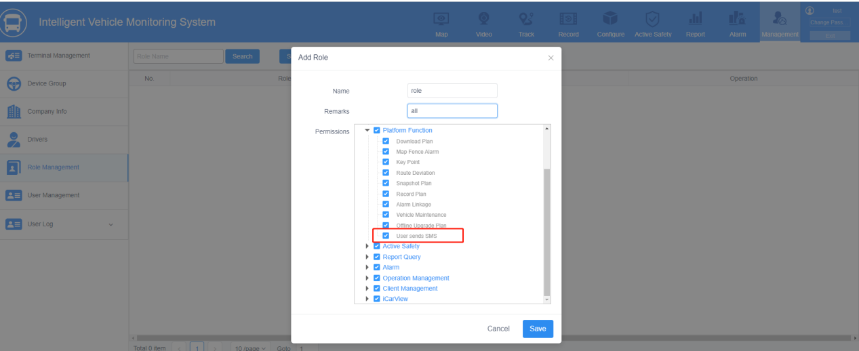Open Terminal Management in the sidebar
This screenshot has height=351, width=859.
coord(64,56)
